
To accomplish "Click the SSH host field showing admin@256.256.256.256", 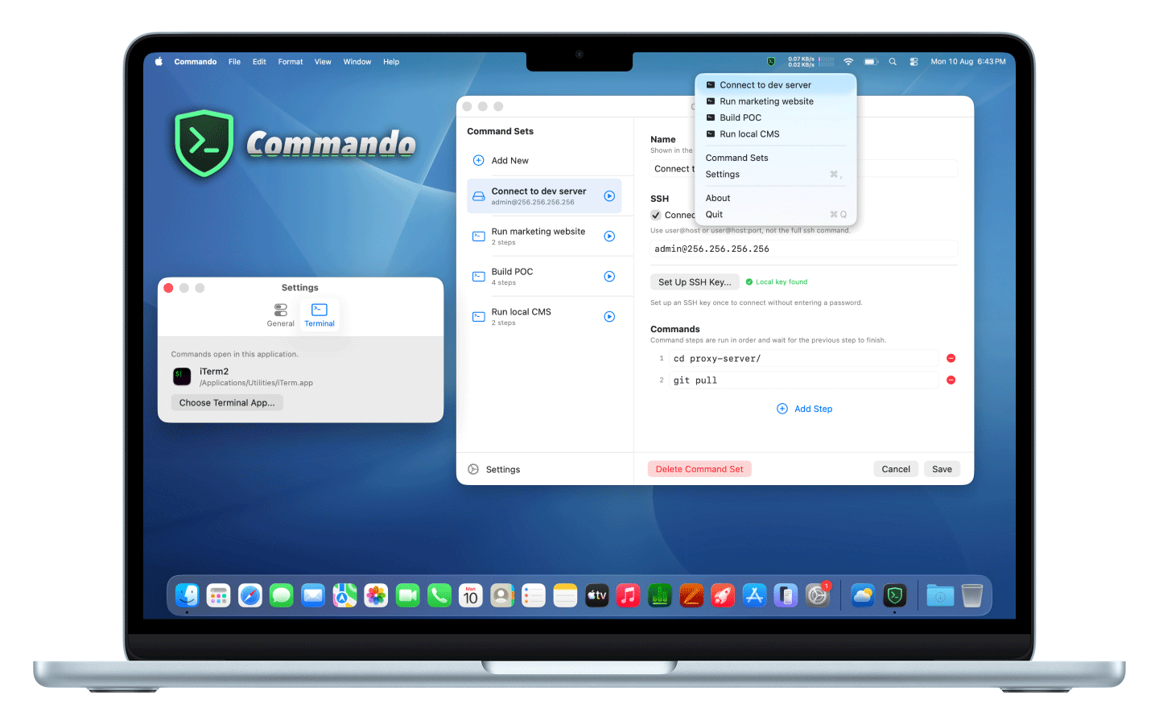I will click(x=804, y=249).
